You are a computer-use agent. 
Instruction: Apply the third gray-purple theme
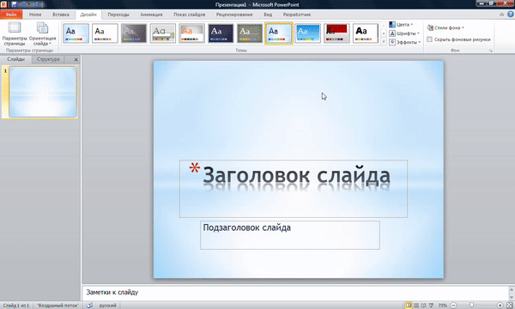point(134,33)
